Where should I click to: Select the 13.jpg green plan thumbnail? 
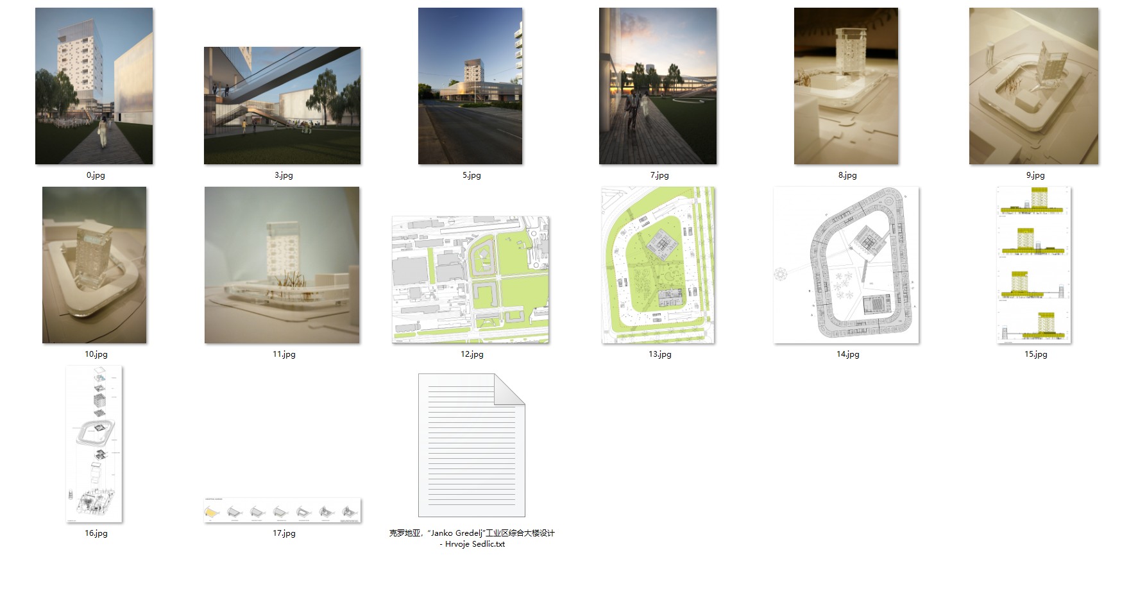[x=658, y=265]
